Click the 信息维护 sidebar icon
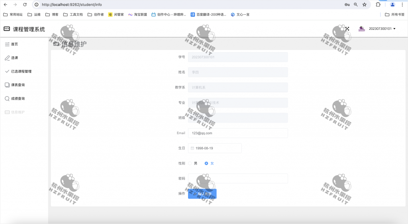Screen dimensions: 408x224 click(7, 112)
